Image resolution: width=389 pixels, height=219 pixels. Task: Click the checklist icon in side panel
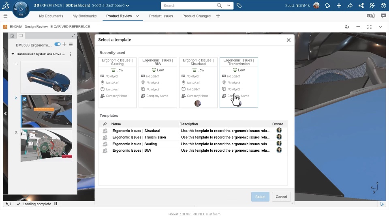point(12,36)
